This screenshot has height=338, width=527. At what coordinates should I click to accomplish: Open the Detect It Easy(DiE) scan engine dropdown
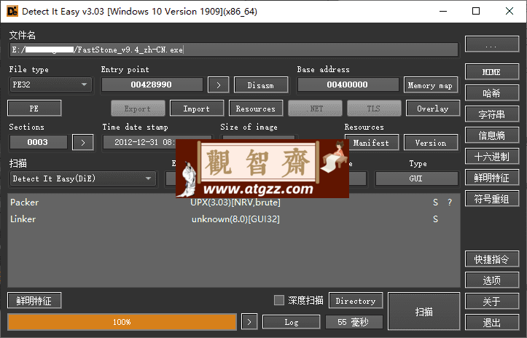[82, 178]
